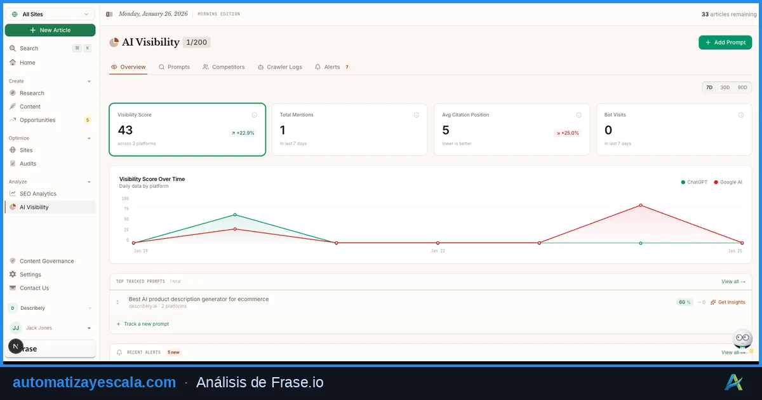Viewport: 762px width, 400px height.
Task: Switch to the Alerts tab
Action: (x=331, y=67)
